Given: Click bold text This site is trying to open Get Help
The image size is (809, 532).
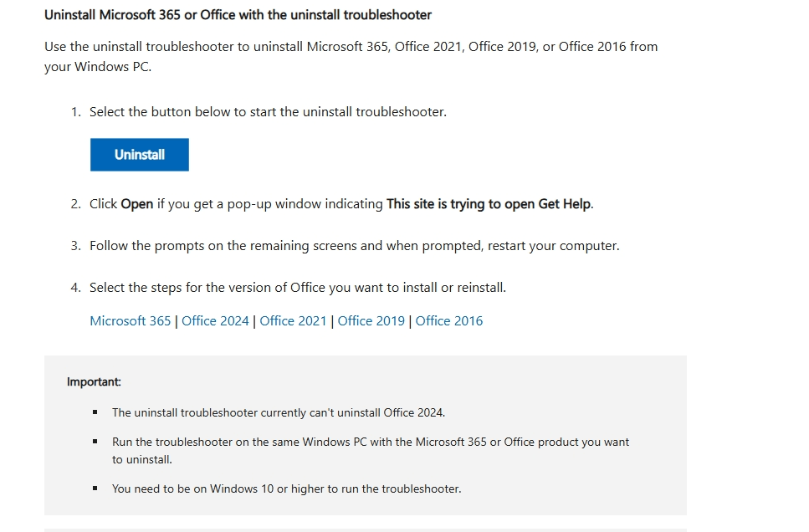Looking at the screenshot, I should click(489, 204).
